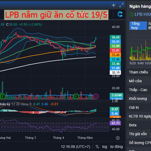
Task: Click the 12:16:08 (UTC+7) time zone
Action: click(75, 147)
